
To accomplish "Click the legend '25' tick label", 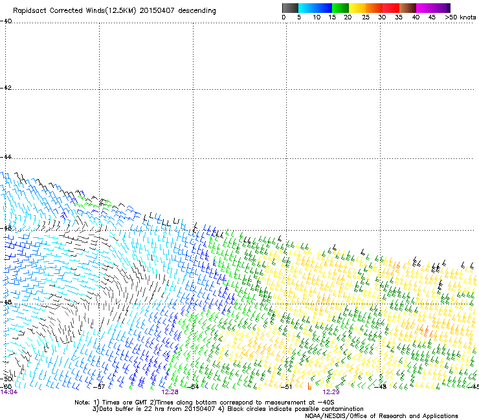I will pos(366,17).
